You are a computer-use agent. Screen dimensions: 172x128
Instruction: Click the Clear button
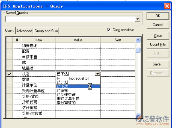[x=158, y=36]
